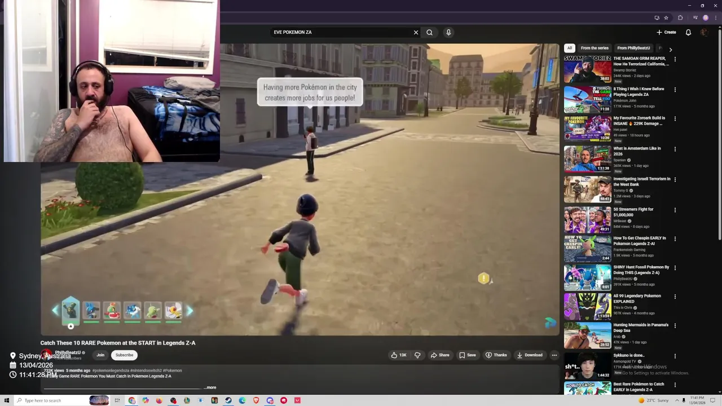Subscribe to the PhillyBeatzU channel
Viewport: 722px width, 406px height.
[124, 355]
